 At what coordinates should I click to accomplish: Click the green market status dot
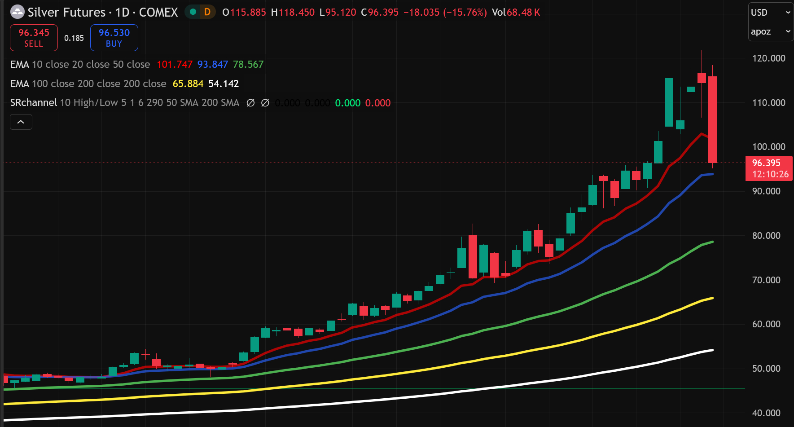coord(193,12)
